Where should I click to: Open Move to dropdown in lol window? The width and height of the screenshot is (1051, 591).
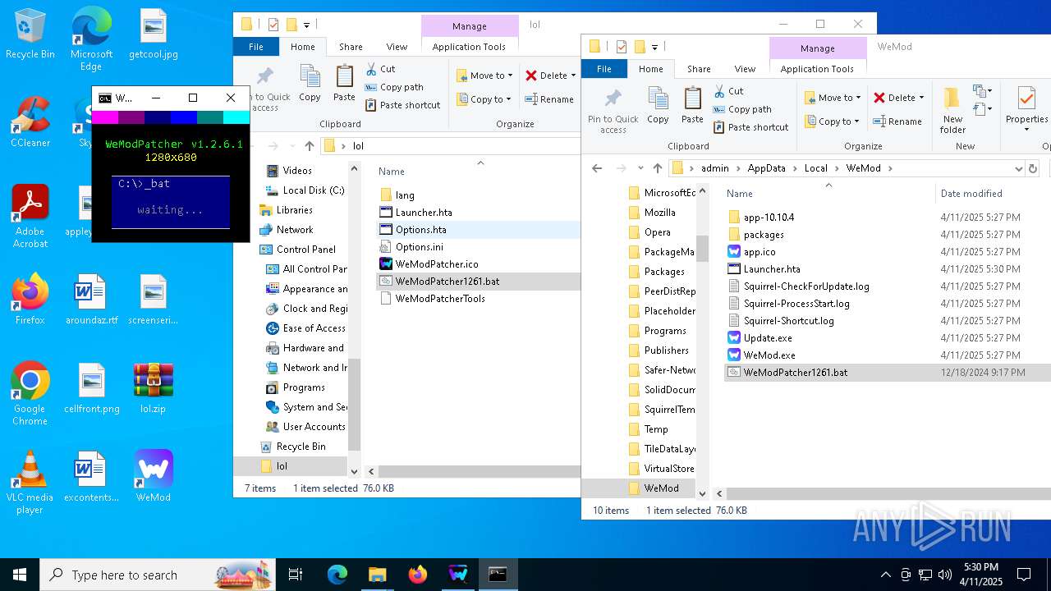point(484,76)
